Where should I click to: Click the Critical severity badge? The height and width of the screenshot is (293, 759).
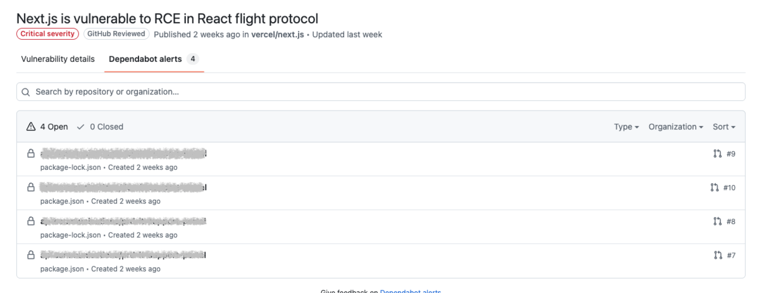47,34
